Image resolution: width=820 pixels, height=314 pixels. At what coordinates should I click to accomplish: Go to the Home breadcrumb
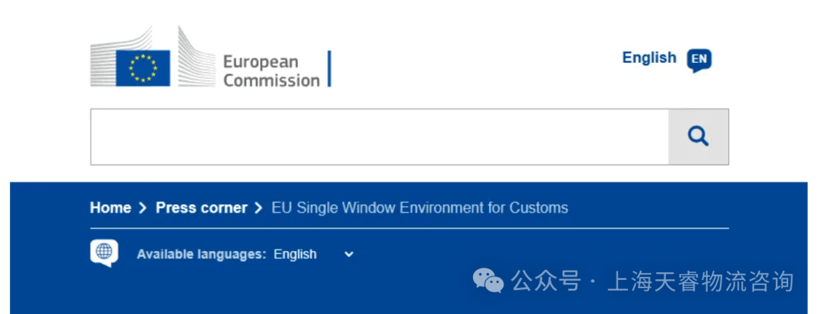point(110,208)
